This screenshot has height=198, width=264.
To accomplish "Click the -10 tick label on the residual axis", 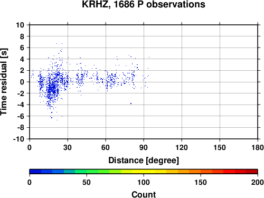I will (18, 139).
